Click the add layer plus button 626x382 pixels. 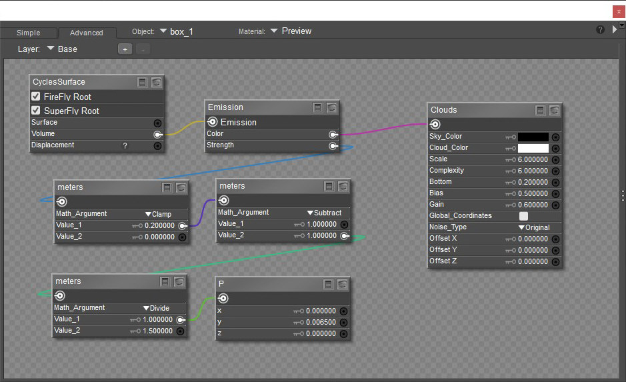tap(125, 49)
